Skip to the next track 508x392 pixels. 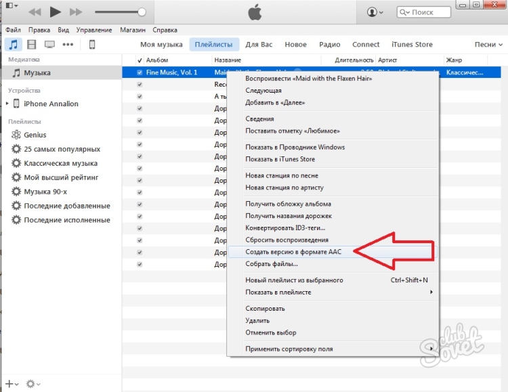[x=75, y=12]
